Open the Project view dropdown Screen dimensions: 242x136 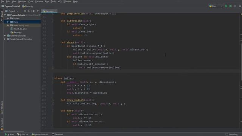point(12,11)
